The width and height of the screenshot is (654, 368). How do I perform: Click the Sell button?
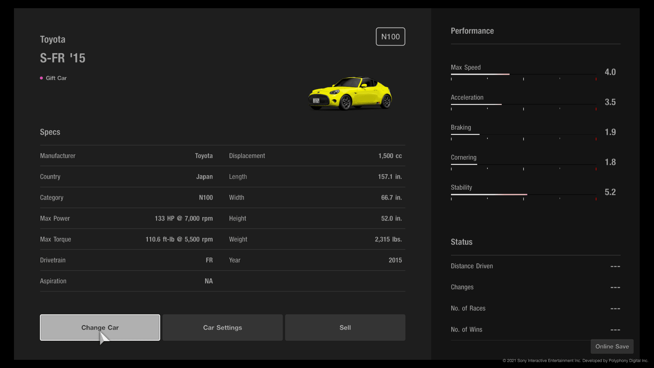click(x=345, y=327)
